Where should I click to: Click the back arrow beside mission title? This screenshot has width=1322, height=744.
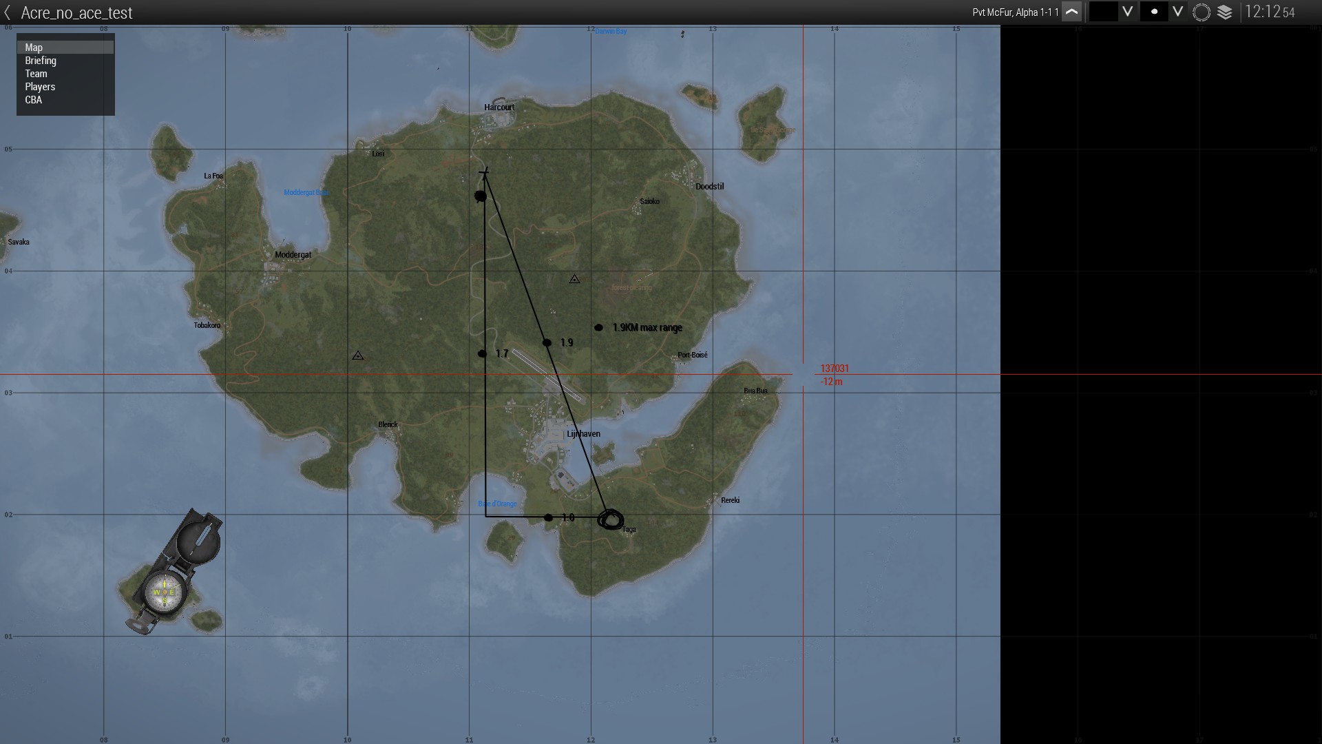8,12
